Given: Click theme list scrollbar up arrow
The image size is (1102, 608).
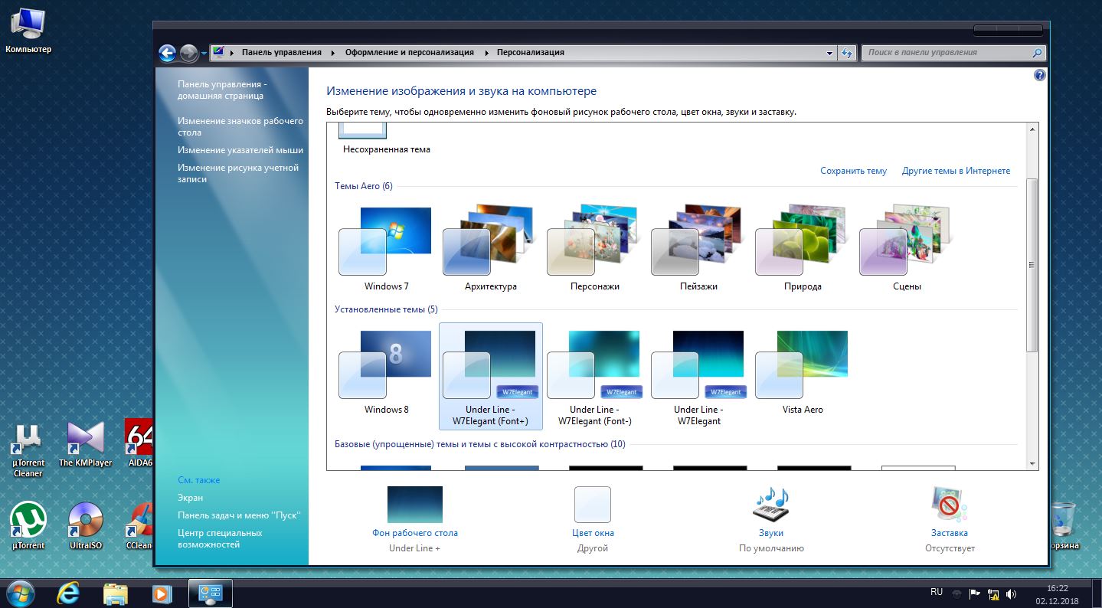Looking at the screenshot, I should pyautogui.click(x=1032, y=129).
